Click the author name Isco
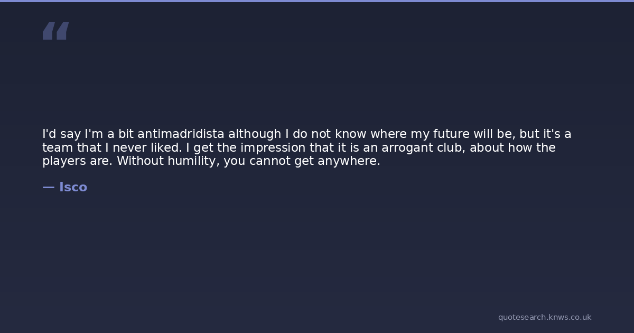 (x=73, y=187)
